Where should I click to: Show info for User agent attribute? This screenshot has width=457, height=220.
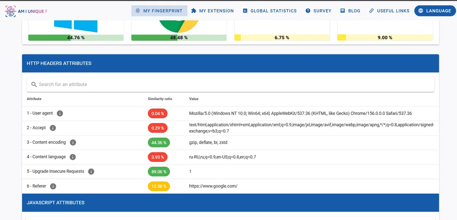[x=60, y=113]
